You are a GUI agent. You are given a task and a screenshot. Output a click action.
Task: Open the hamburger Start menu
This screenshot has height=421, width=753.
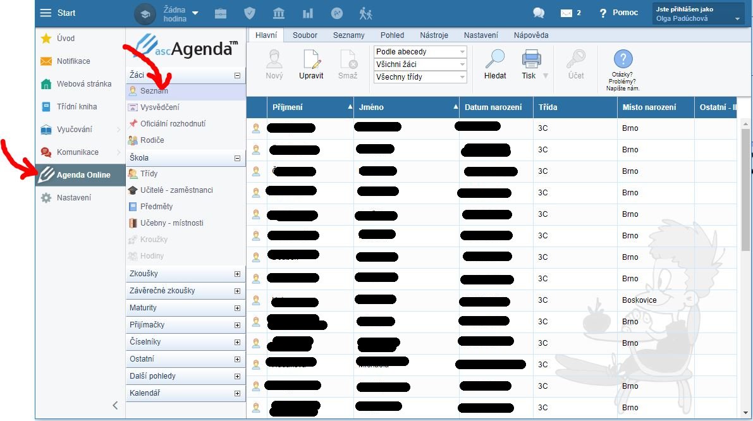[x=46, y=13]
